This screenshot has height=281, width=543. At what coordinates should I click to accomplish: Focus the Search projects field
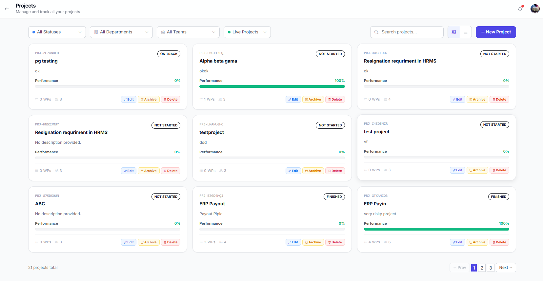pyautogui.click(x=407, y=32)
